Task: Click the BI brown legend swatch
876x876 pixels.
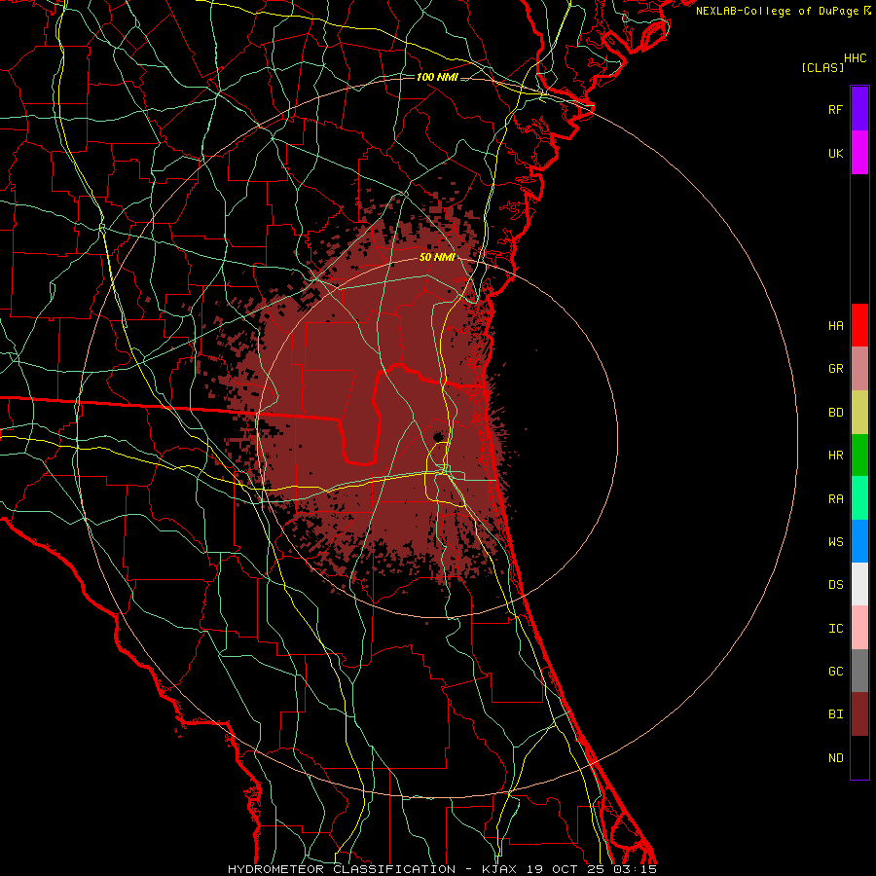Action: 859,714
